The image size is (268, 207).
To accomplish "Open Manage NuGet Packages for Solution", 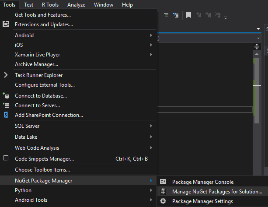I will (x=212, y=191).
